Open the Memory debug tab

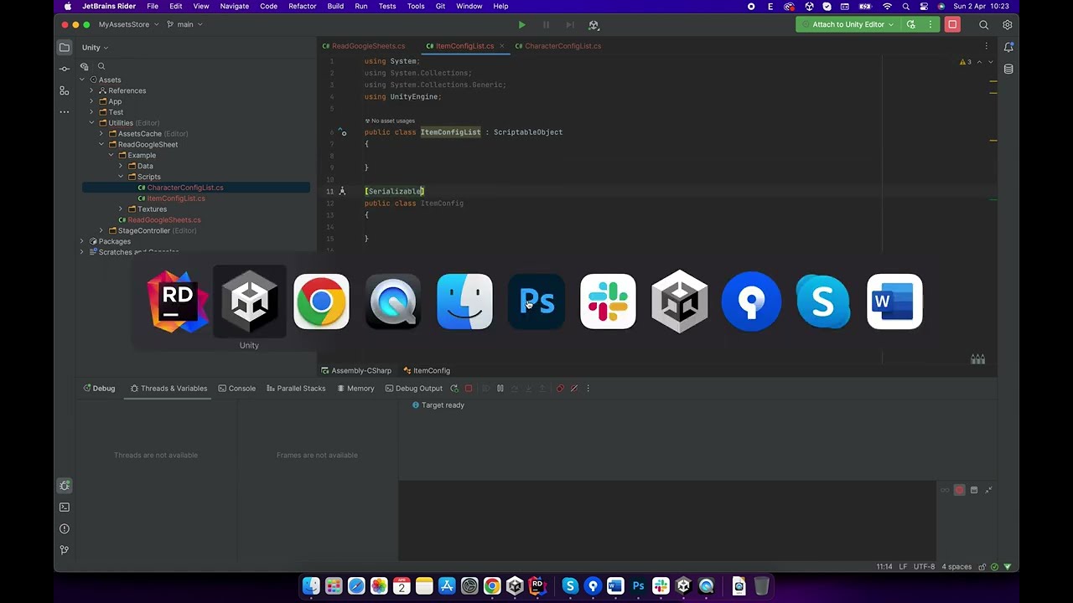[355, 389]
